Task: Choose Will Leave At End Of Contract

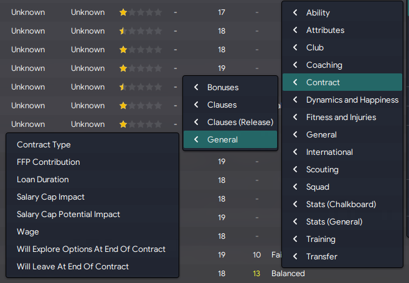Action: pyautogui.click(x=92, y=267)
